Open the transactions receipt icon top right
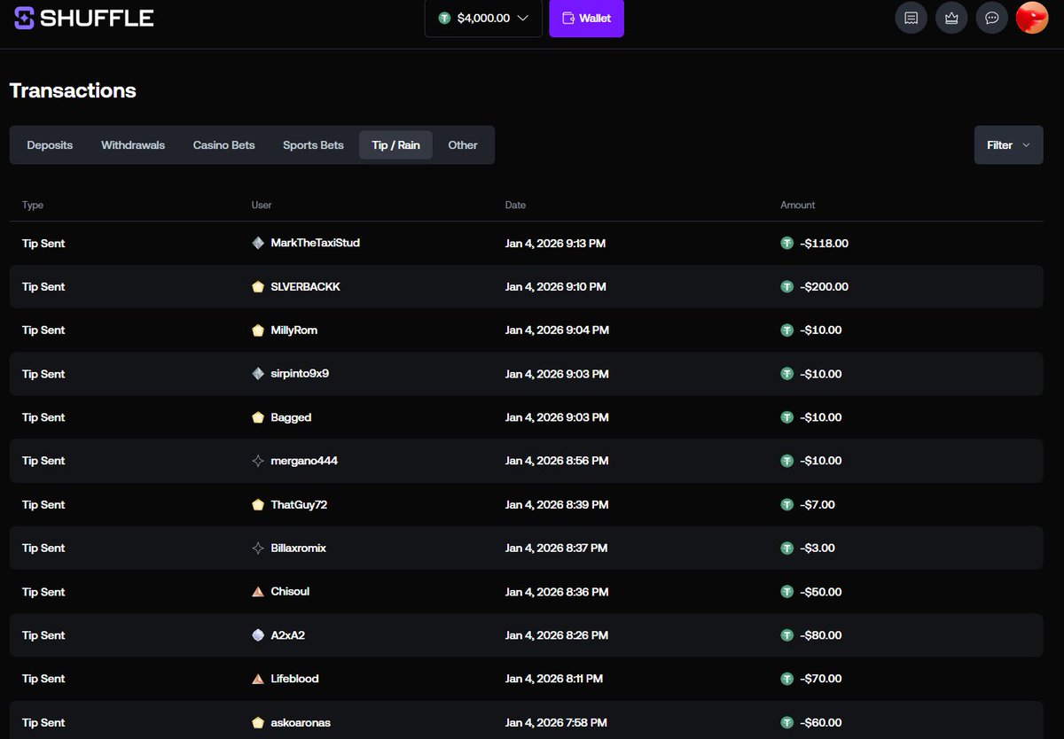 click(x=911, y=17)
